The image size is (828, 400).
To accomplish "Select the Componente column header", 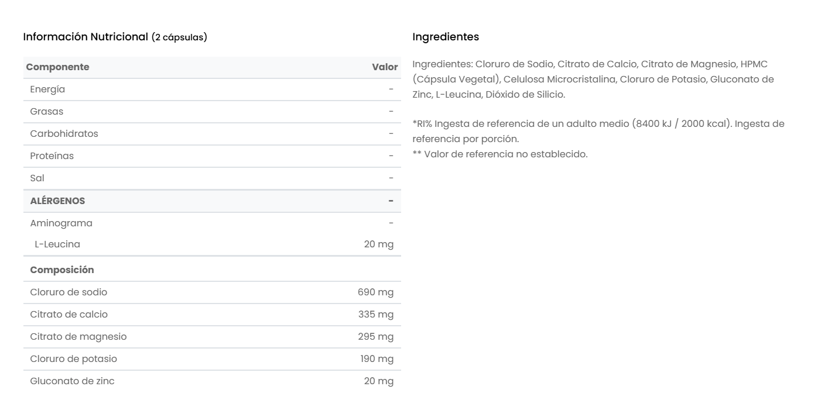I will [x=57, y=67].
